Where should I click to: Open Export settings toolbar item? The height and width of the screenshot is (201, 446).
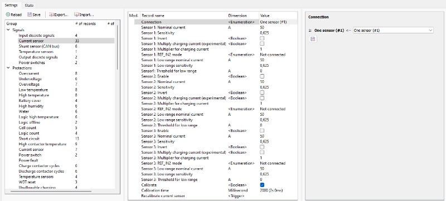[59, 15]
